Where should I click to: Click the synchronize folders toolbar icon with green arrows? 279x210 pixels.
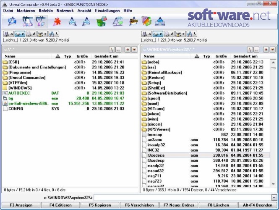point(118,21)
